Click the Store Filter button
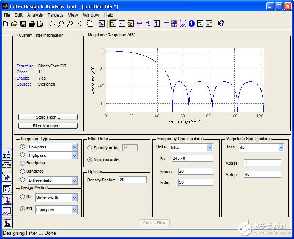294x239 pixels. 48,117
